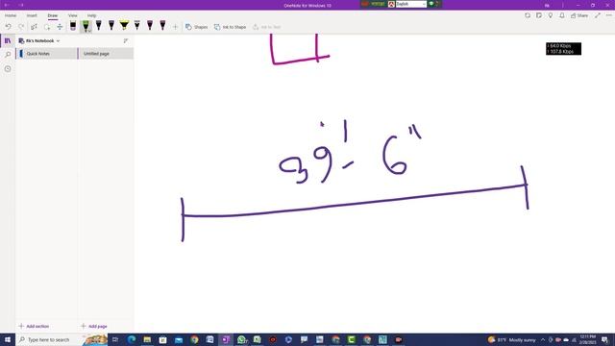This screenshot has height=346, width=615.
Task: Select the Insert Space tool
Action: [60, 27]
